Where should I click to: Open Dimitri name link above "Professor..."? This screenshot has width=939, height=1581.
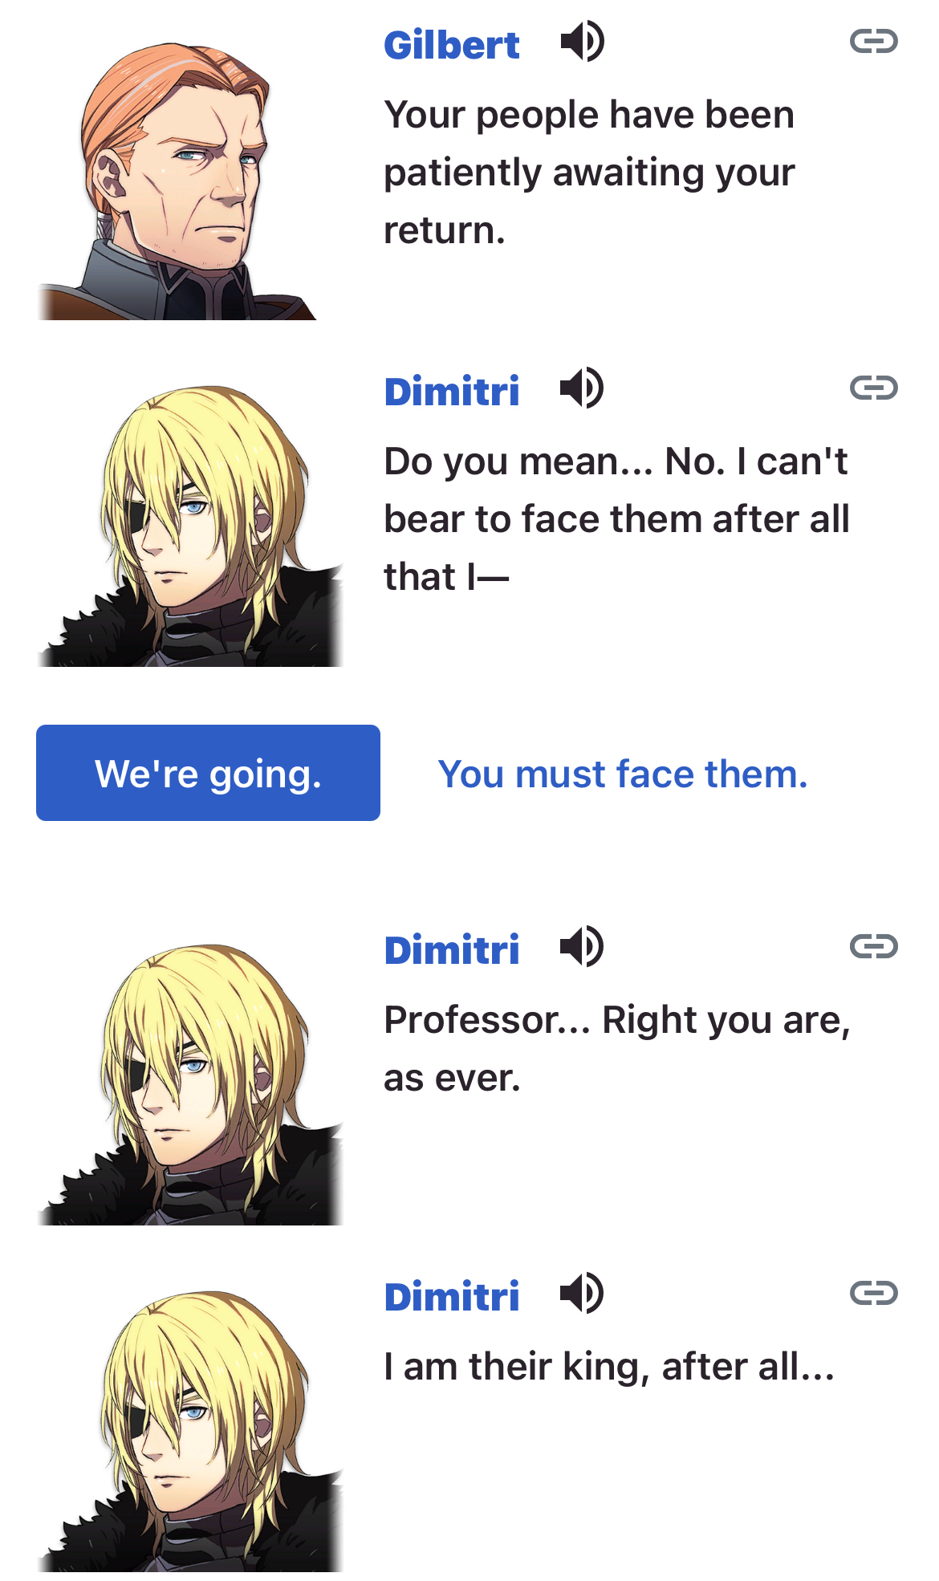[x=452, y=950]
